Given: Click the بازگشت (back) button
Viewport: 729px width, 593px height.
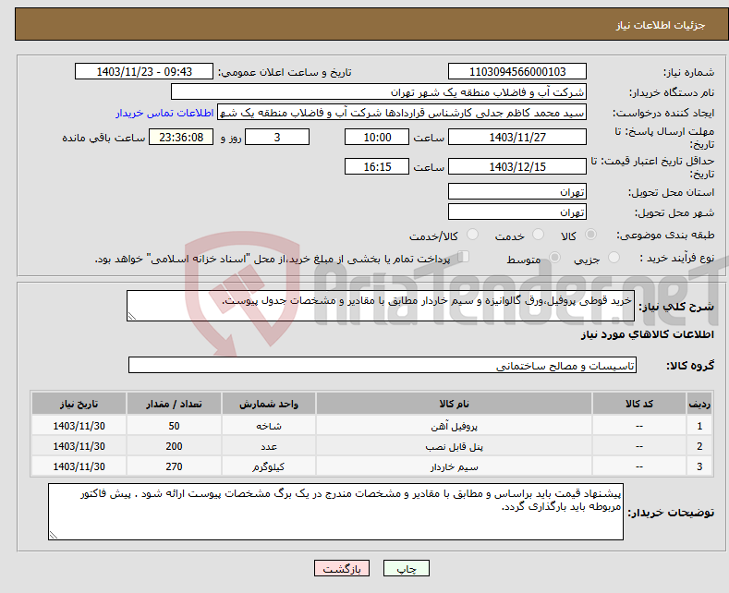Looking at the screenshot, I should 342,568.
